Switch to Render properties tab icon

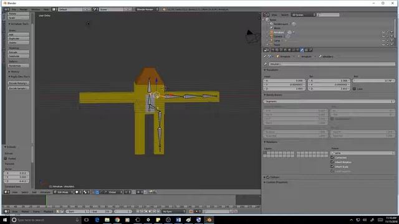[273, 50]
